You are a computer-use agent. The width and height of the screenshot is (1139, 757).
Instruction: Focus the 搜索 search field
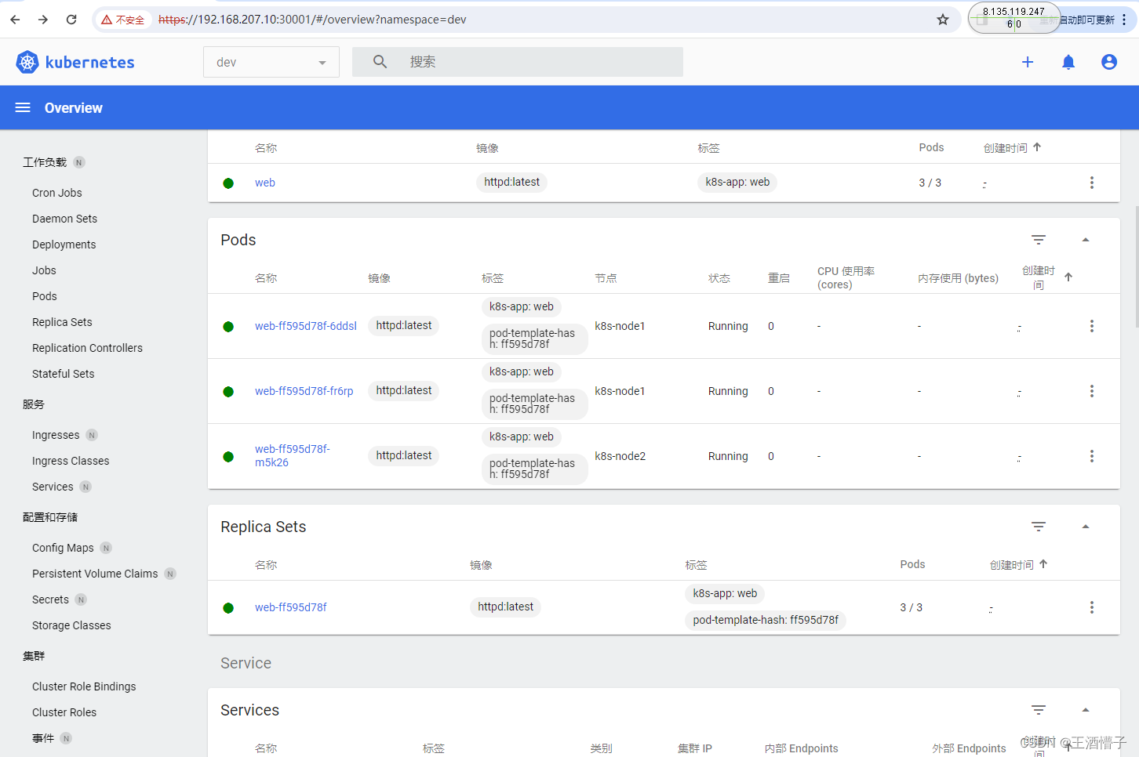(518, 62)
